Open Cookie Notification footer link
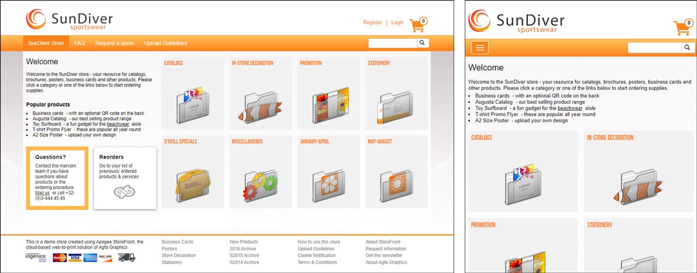This screenshot has width=697, height=273. click(317, 256)
